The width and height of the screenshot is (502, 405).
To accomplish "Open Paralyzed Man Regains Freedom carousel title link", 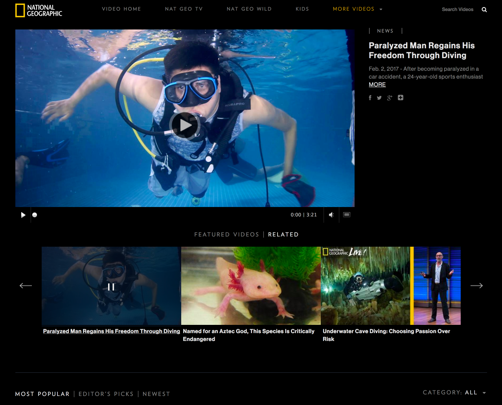I will 112,331.
